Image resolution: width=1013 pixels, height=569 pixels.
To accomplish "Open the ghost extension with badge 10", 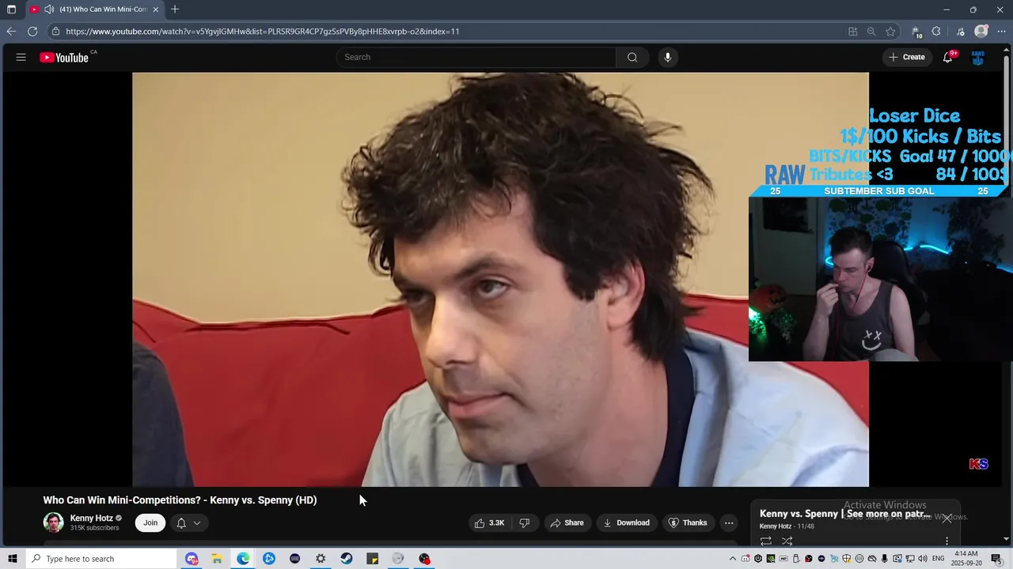I will [x=916, y=32].
